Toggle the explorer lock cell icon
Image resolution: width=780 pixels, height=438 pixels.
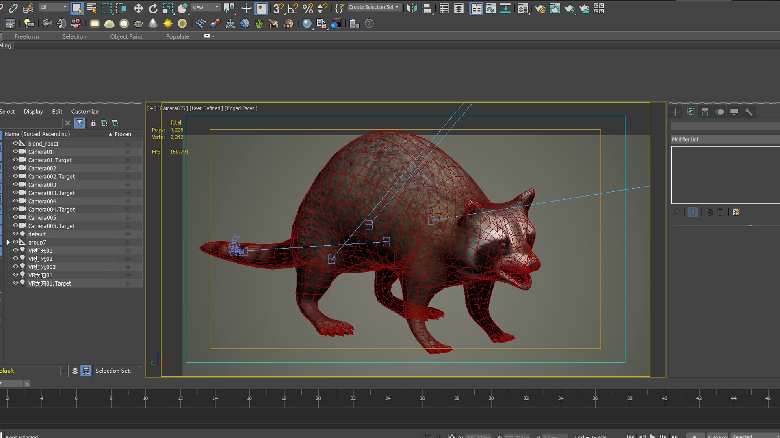(93, 123)
